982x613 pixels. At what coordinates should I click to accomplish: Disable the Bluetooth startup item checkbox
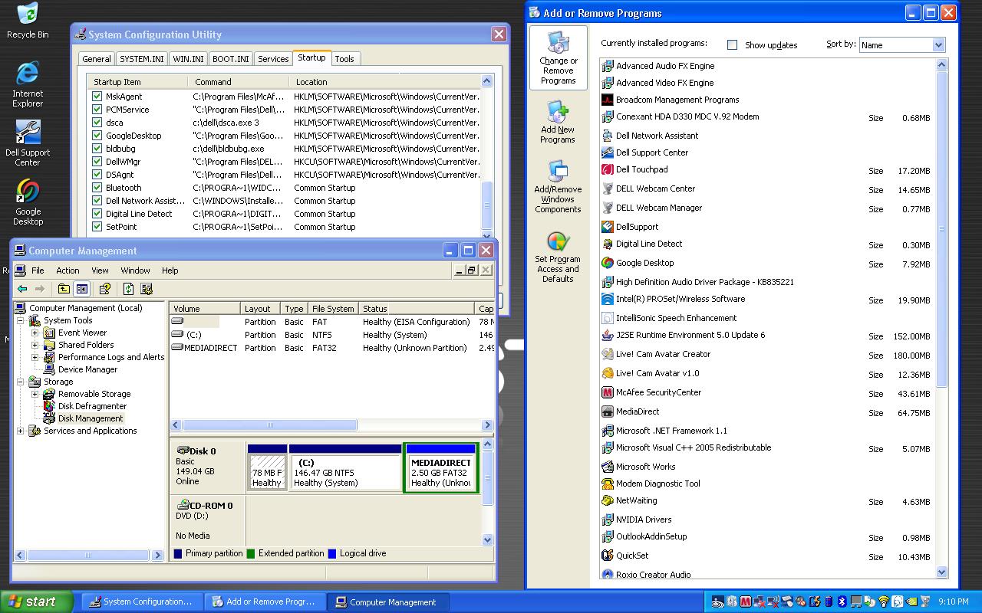click(97, 188)
